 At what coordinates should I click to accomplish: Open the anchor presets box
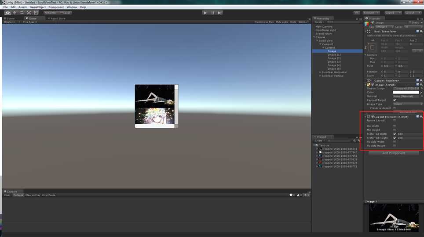372,47
